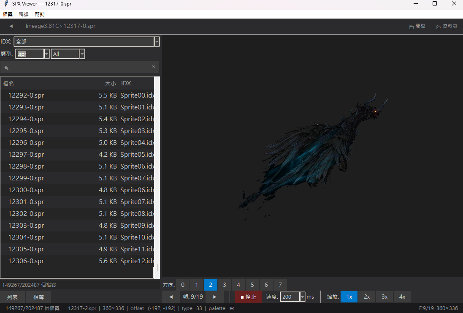Click the 開檔 open file button
This screenshot has height=313, width=463.
click(x=417, y=26)
